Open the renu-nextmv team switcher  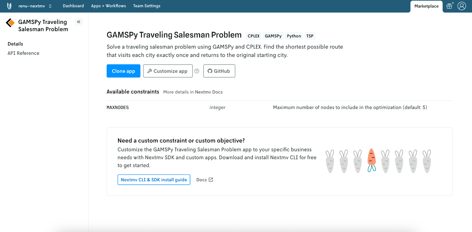(x=35, y=6)
